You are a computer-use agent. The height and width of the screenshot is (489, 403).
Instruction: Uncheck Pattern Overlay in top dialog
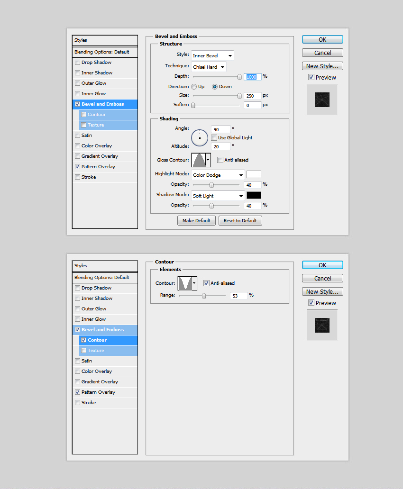point(77,166)
